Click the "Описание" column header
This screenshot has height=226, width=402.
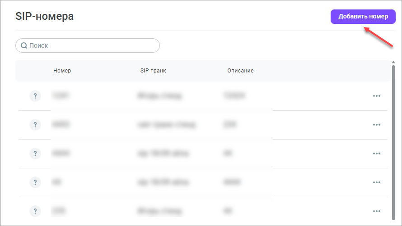[x=240, y=71]
